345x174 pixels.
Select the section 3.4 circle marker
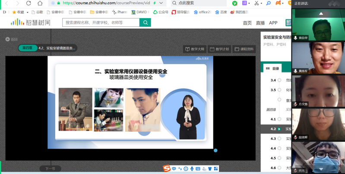pyautogui.click(x=279, y=80)
